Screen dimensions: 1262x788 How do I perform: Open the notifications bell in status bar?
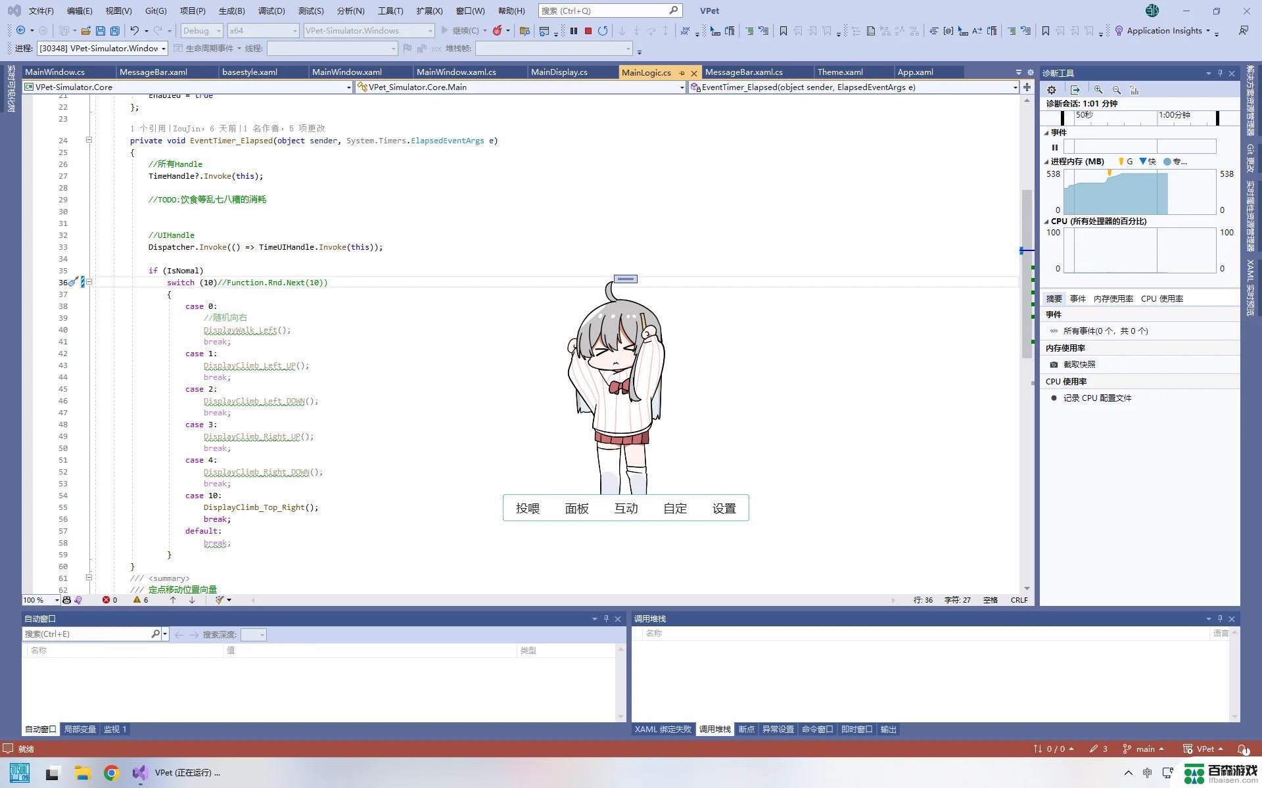pos(1244,749)
